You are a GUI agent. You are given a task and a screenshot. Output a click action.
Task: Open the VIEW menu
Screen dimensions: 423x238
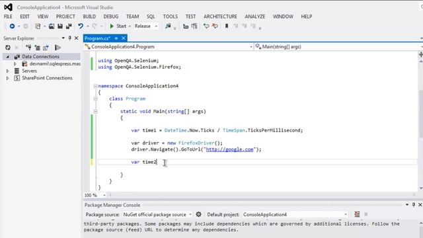pos(43,17)
